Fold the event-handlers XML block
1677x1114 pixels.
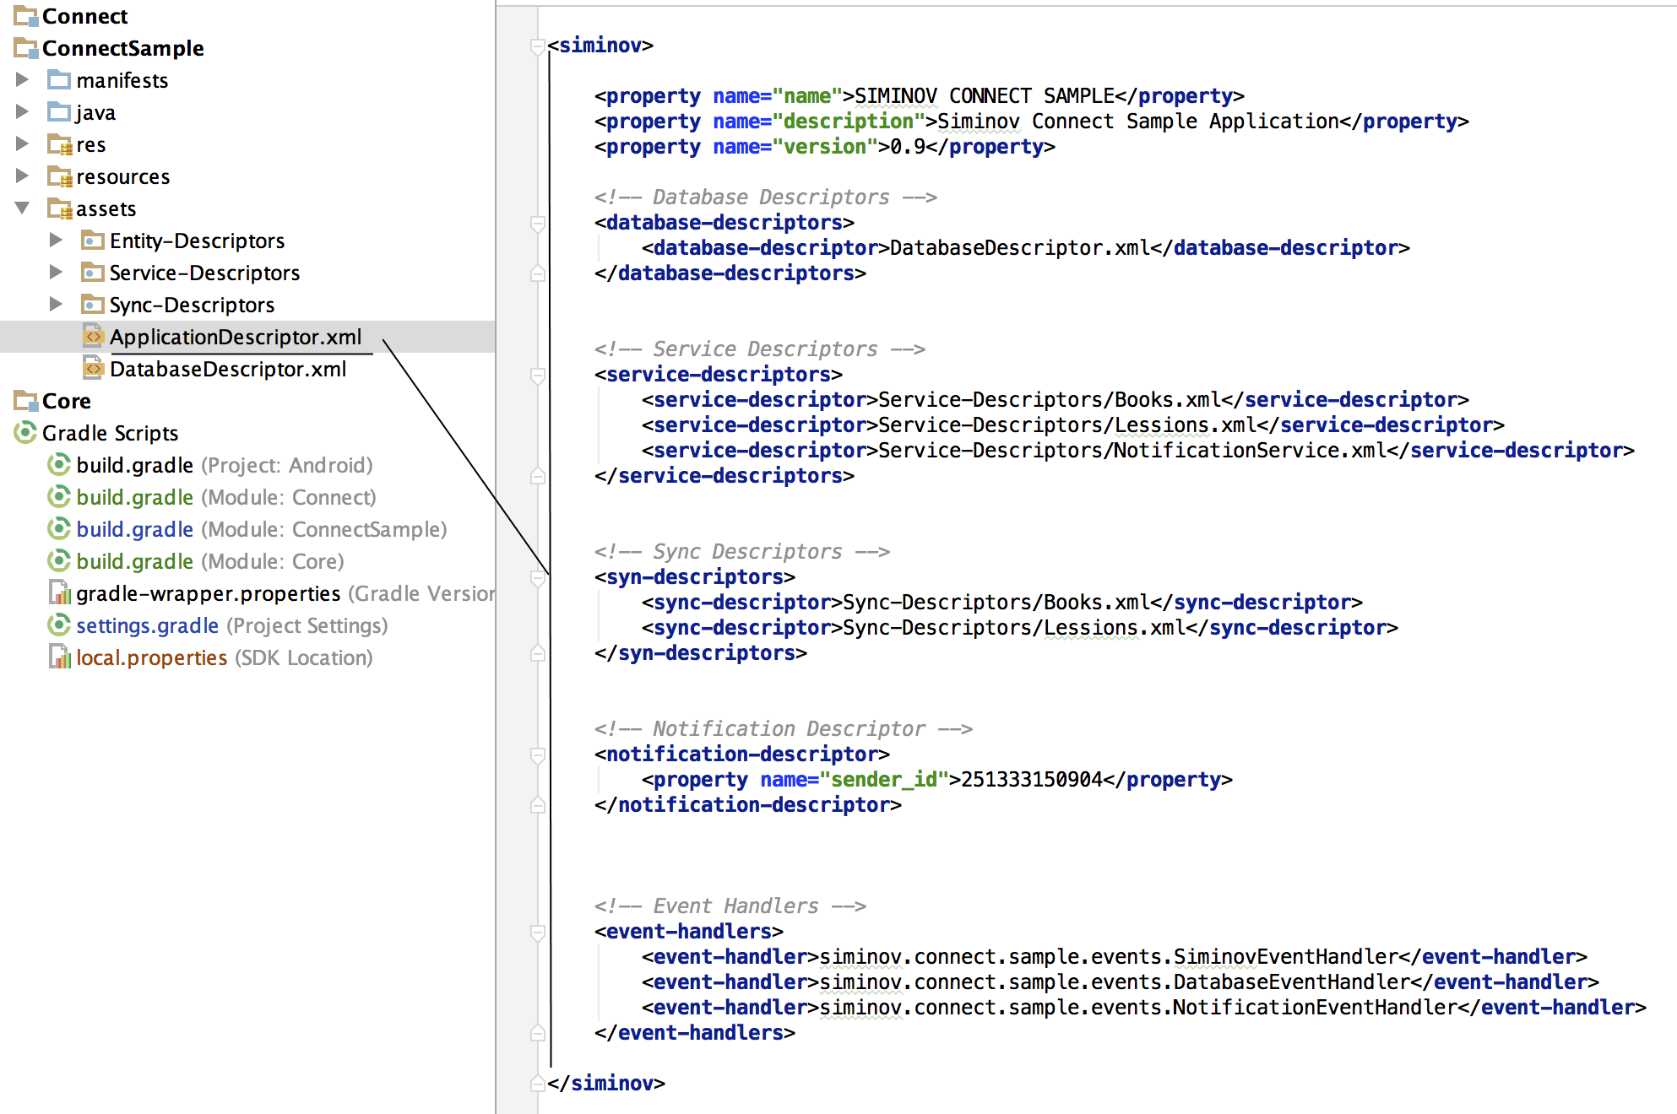coord(537,932)
